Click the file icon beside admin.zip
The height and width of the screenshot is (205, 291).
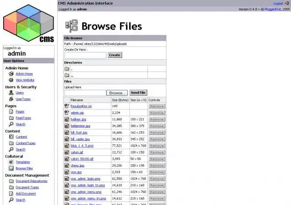click(x=67, y=113)
